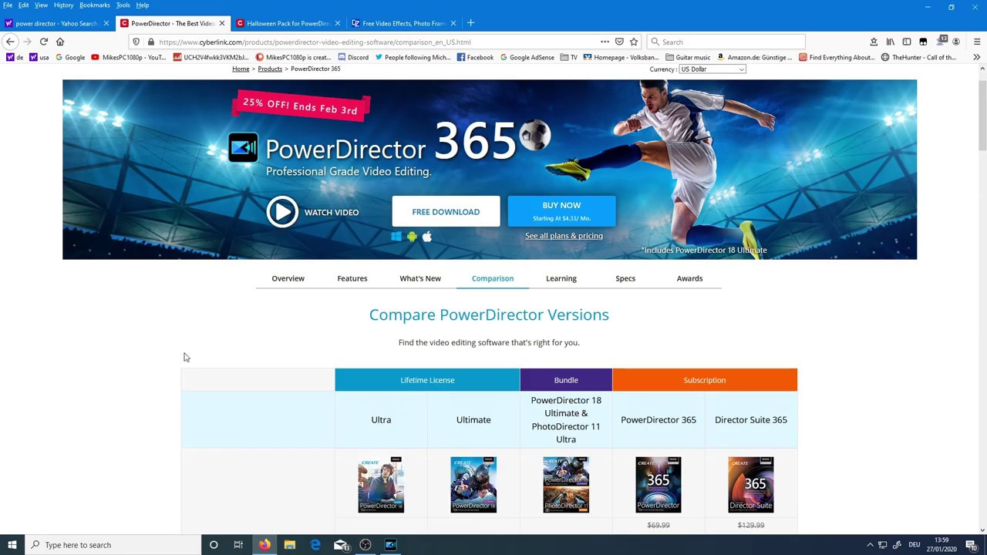Click the BUY NOW button
Viewport: 987px width, 555px height.
561,212
